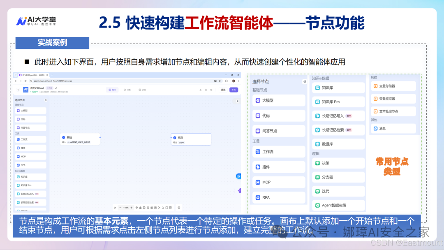This screenshot has width=444, height=250.
Task: Switch to the 详情 tab
Action: pyautogui.click(x=142, y=90)
